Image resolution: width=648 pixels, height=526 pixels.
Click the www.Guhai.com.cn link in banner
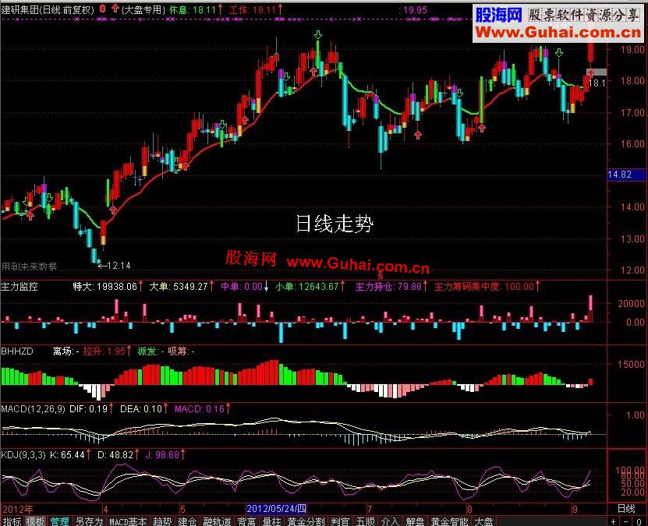coord(558,32)
